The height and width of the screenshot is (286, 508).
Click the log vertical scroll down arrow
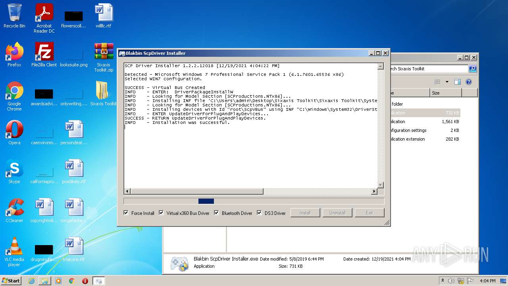381,185
